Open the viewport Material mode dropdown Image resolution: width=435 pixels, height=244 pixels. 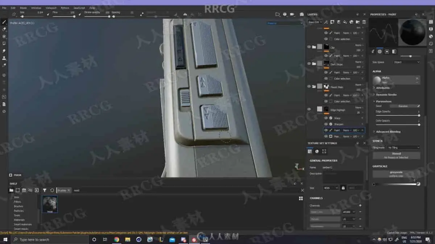(285, 23)
